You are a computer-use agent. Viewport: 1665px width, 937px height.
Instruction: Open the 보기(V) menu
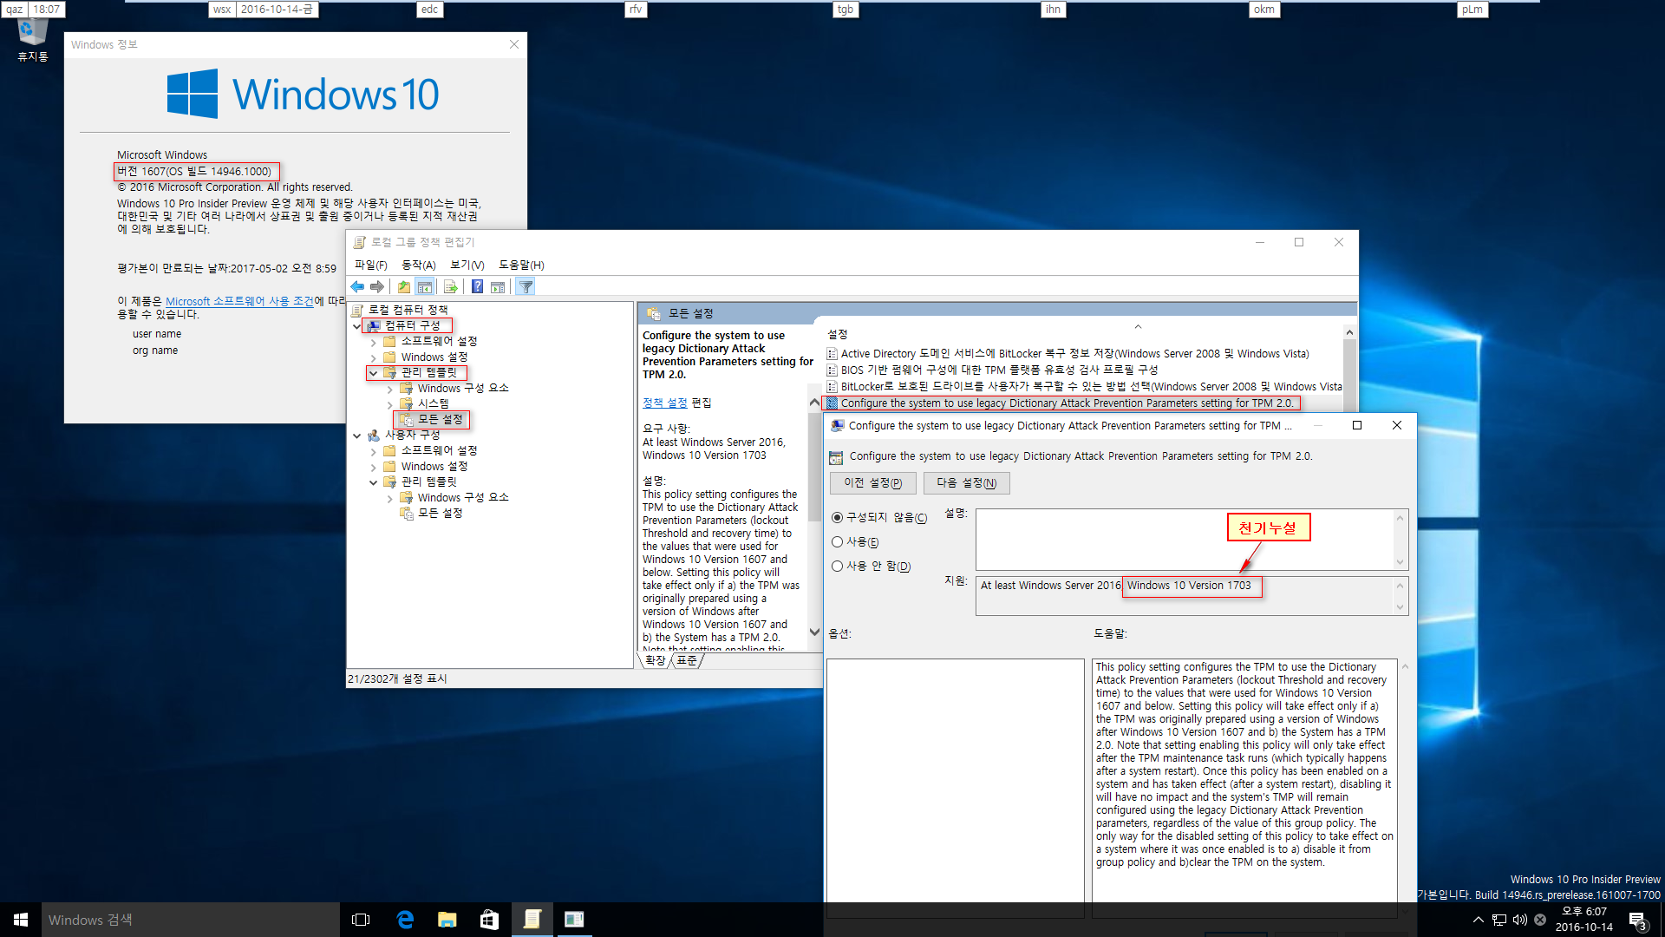pyautogui.click(x=467, y=265)
